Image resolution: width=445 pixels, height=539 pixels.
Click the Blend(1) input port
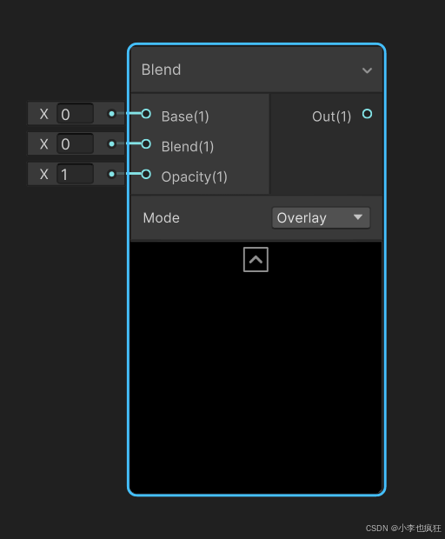coord(146,144)
